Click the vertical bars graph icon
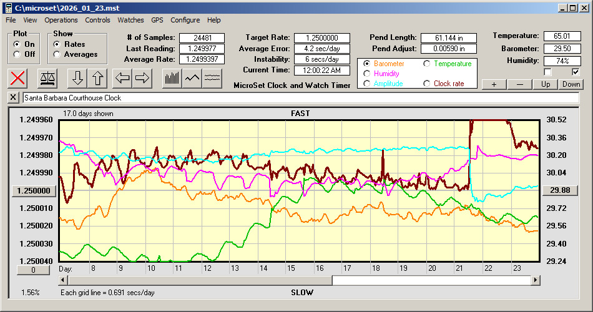The height and width of the screenshot is (312, 593). (x=172, y=78)
